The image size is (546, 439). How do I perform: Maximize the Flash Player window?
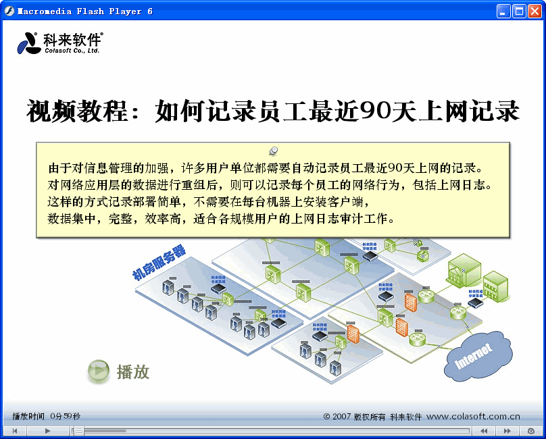[519, 11]
